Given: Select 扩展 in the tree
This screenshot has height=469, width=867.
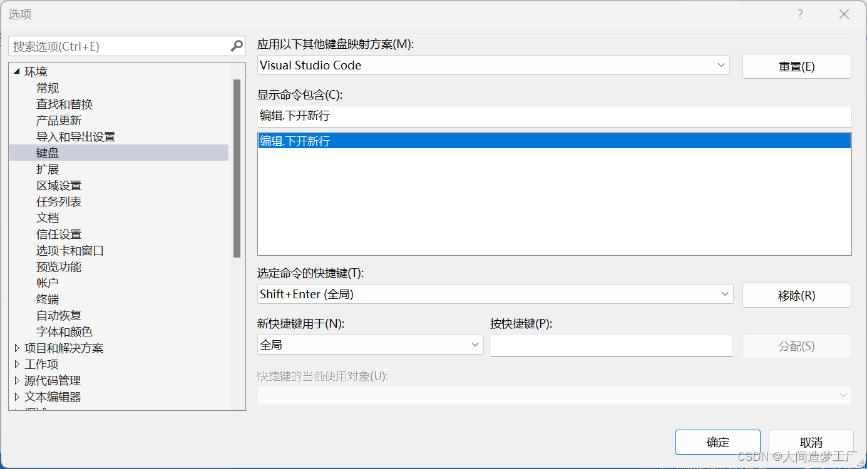Looking at the screenshot, I should (48, 169).
